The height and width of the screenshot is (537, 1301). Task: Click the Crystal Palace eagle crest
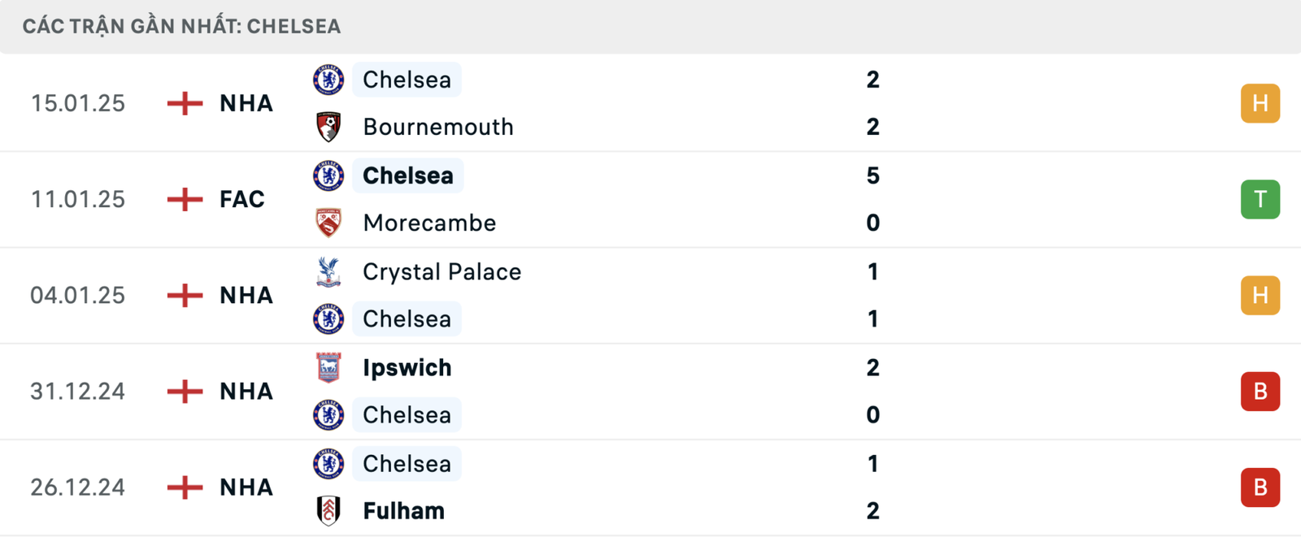coord(329,271)
